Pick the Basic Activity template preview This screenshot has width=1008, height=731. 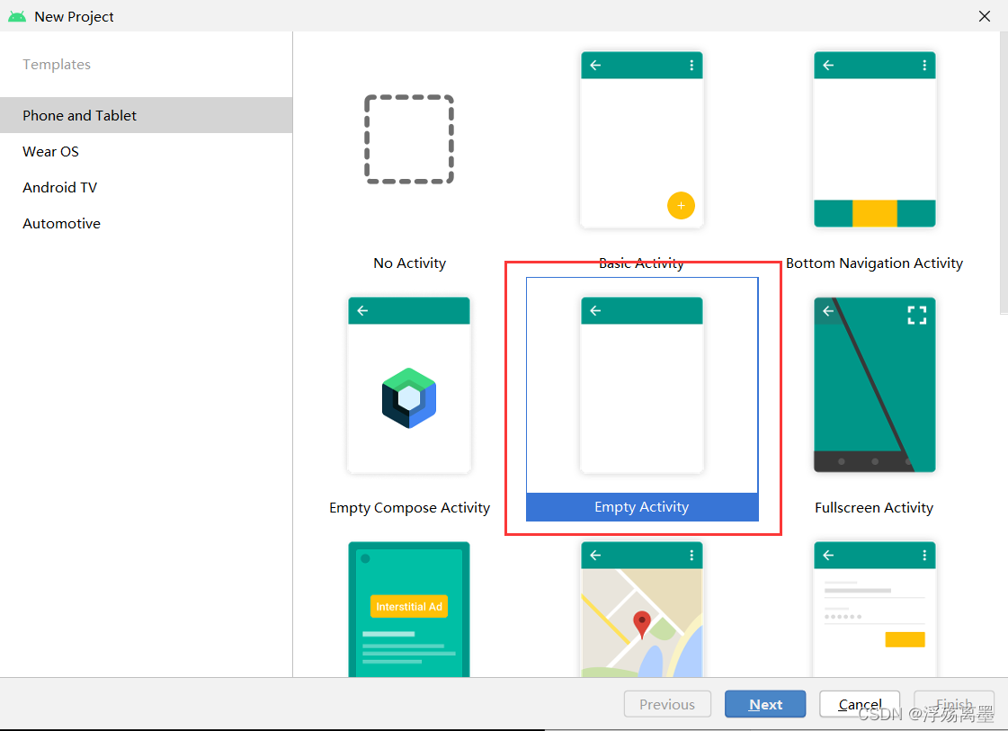click(641, 139)
